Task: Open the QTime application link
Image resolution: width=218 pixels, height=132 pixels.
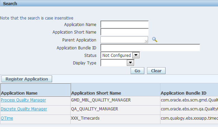Action: pos(7,118)
